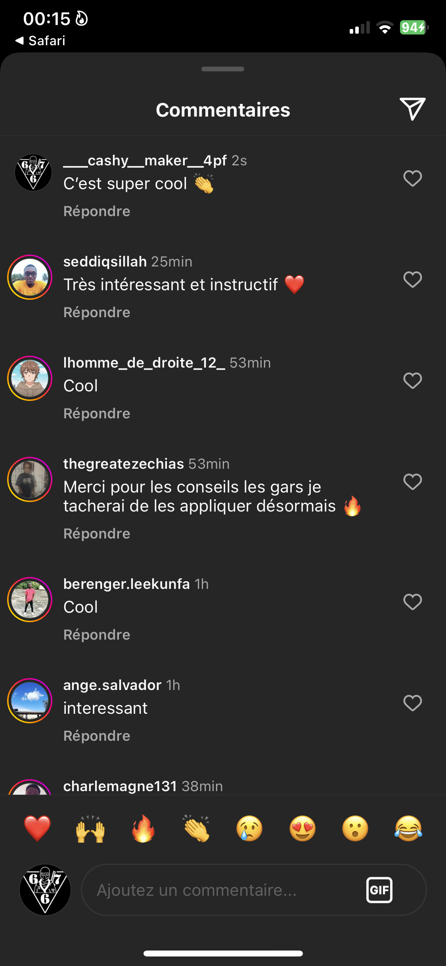Open seddiqsillah's profile picture

(x=30, y=277)
